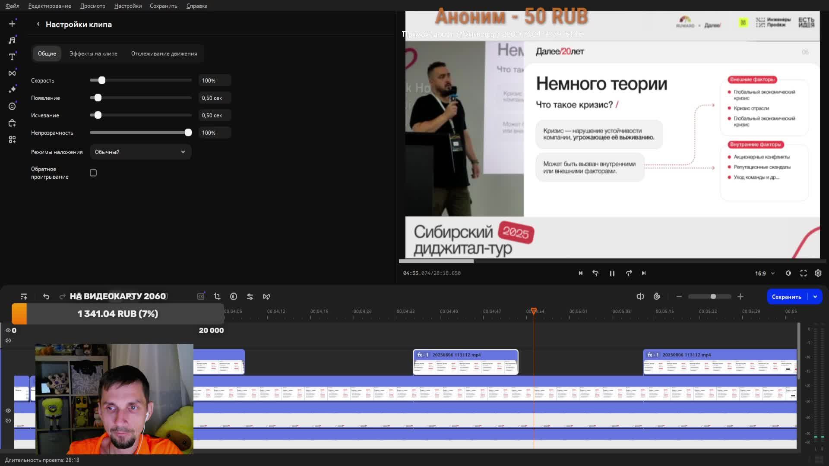Expand the arrow next to Сохранить button

click(815, 296)
